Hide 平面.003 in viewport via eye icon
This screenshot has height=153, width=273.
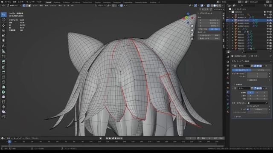[x=267, y=40]
